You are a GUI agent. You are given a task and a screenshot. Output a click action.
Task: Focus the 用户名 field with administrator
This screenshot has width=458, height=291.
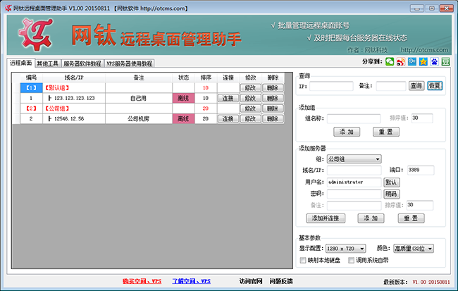tap(354, 182)
